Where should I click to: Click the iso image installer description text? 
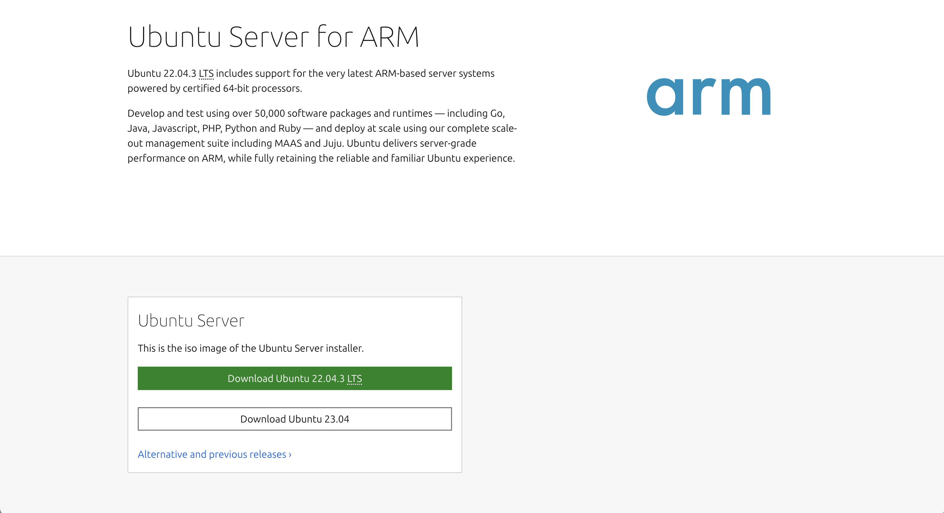[x=251, y=348]
